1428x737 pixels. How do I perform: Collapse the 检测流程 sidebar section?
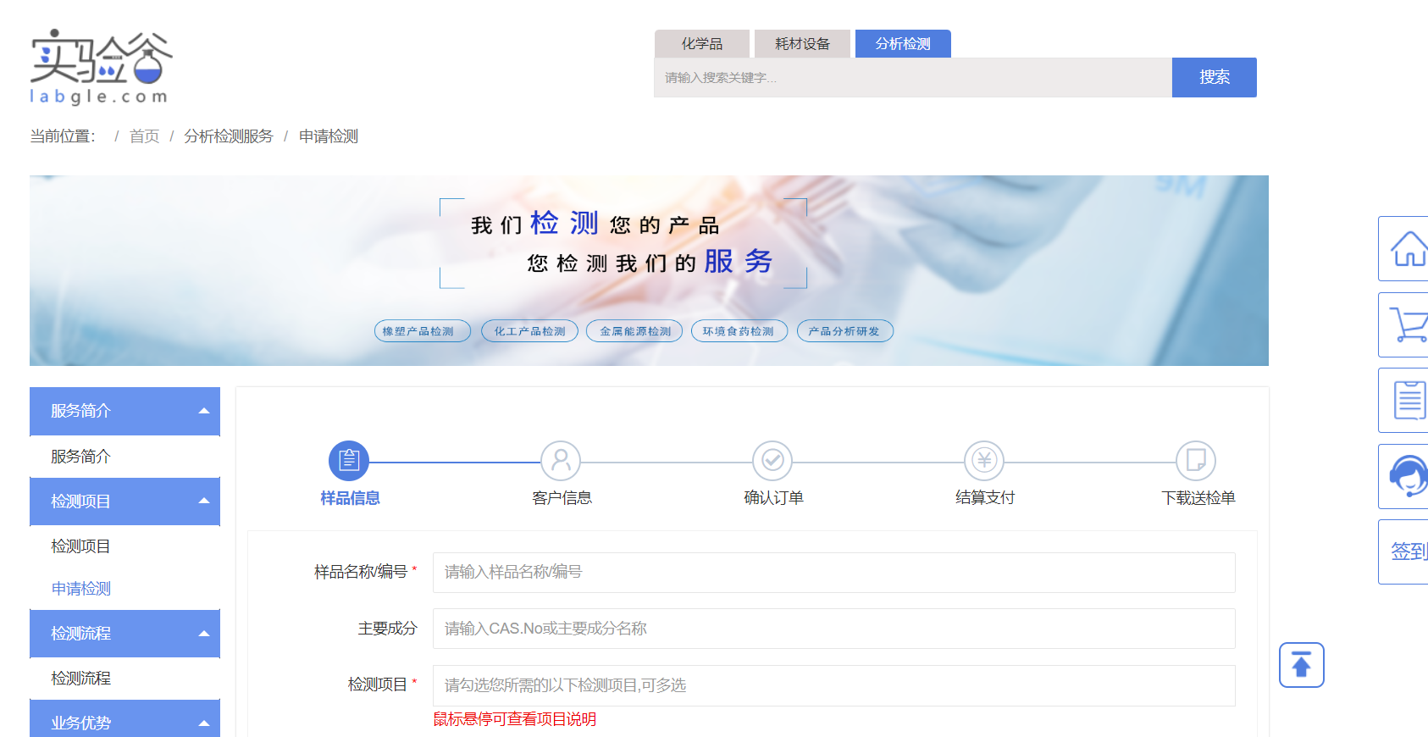(204, 633)
